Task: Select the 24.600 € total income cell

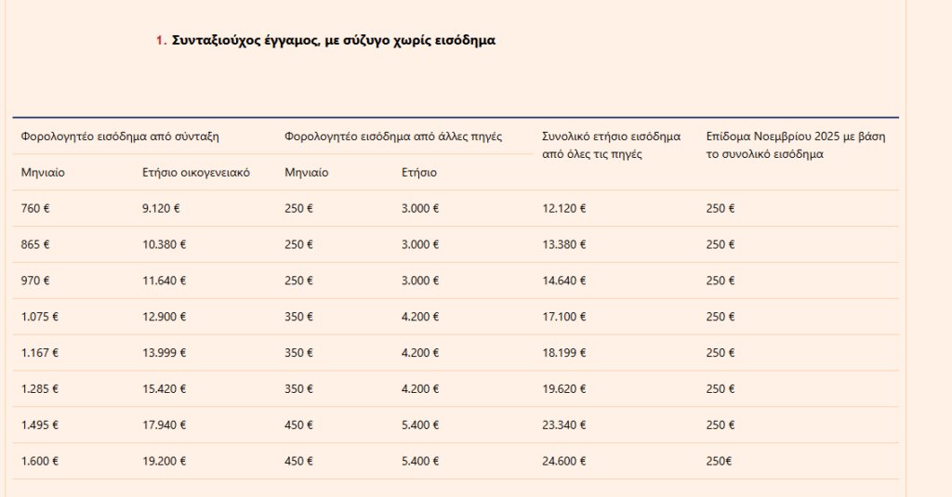Action: pyautogui.click(x=563, y=462)
